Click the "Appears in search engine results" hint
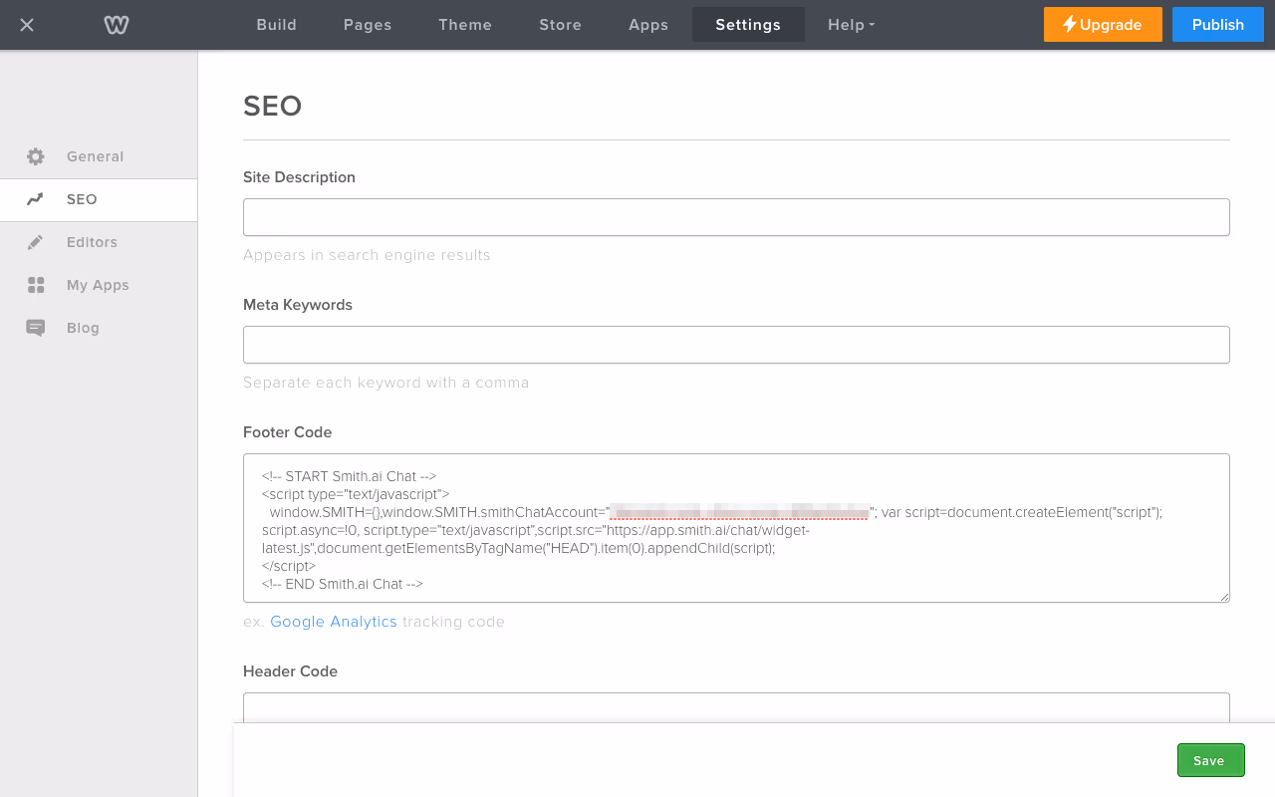The image size is (1275, 797). pyautogui.click(x=367, y=255)
